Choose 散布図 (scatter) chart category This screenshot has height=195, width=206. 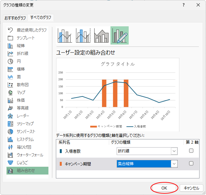[x=23, y=85]
